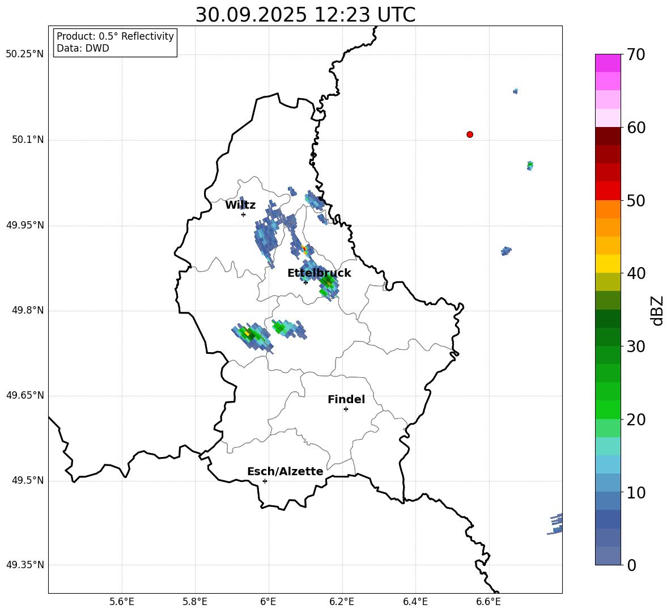Viewport: 671px width, 613px height.
Task: Click the 49.95°N latitude label
Action: (x=25, y=225)
